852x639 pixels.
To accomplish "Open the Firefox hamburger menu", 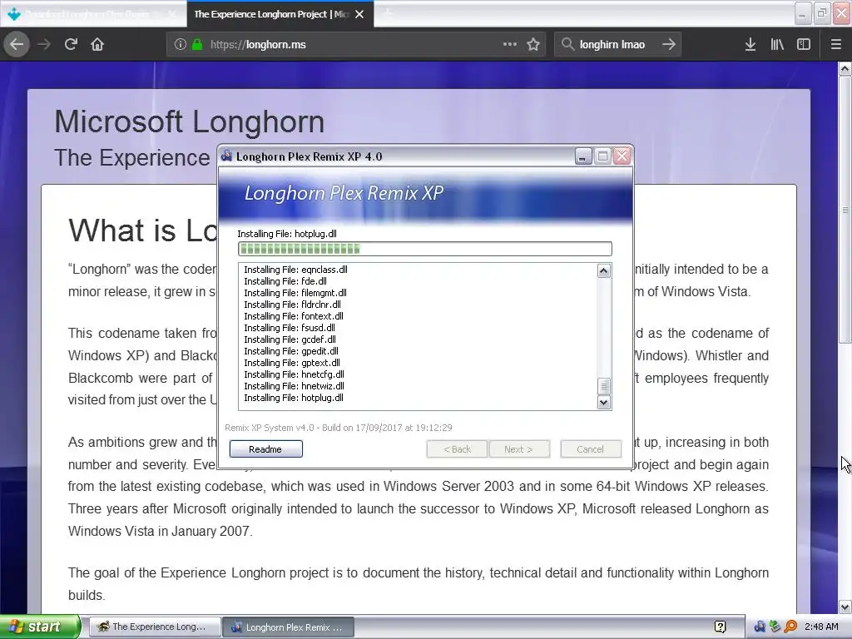I will (x=835, y=44).
